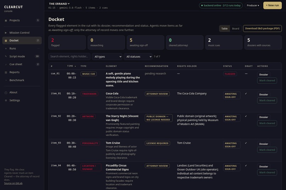Click the Script mode pencil icon
The height and width of the screenshot is (190, 286).
tap(6, 56)
